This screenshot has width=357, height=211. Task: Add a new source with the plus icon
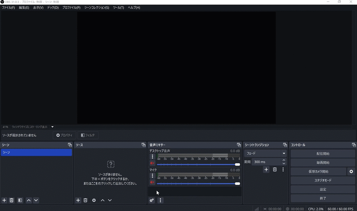click(x=78, y=200)
